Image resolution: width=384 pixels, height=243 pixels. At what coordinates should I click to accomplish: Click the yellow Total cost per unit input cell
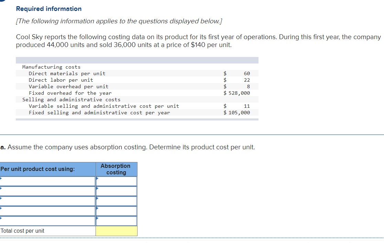[116, 231]
